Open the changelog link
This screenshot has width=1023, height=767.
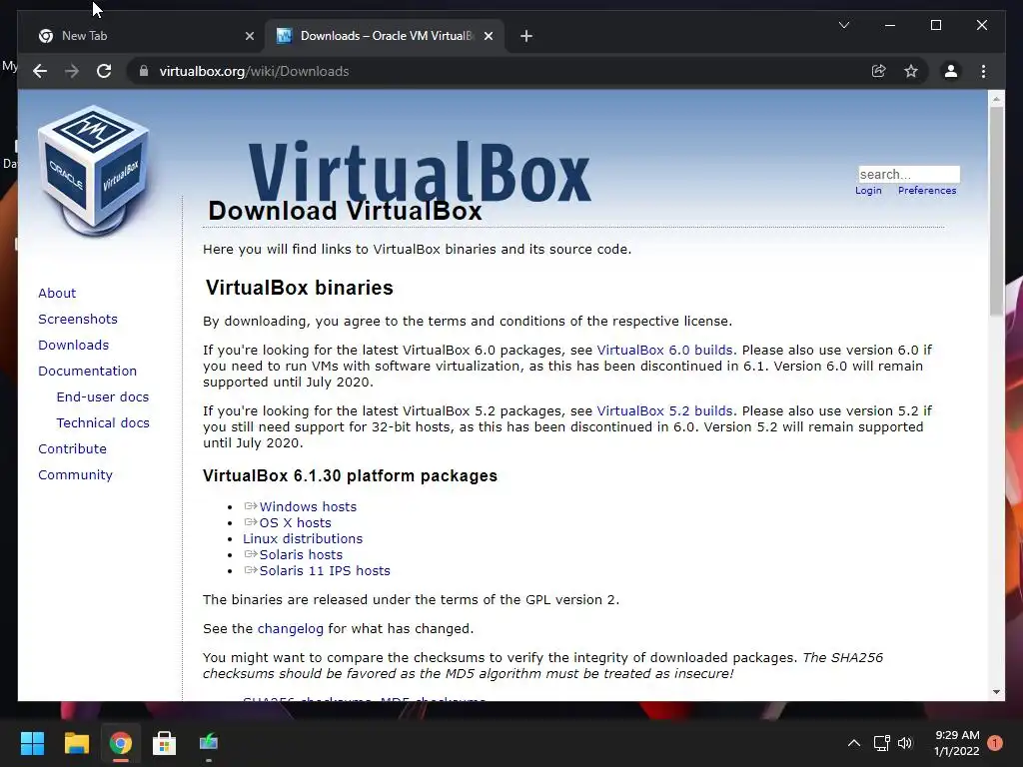[x=291, y=629]
